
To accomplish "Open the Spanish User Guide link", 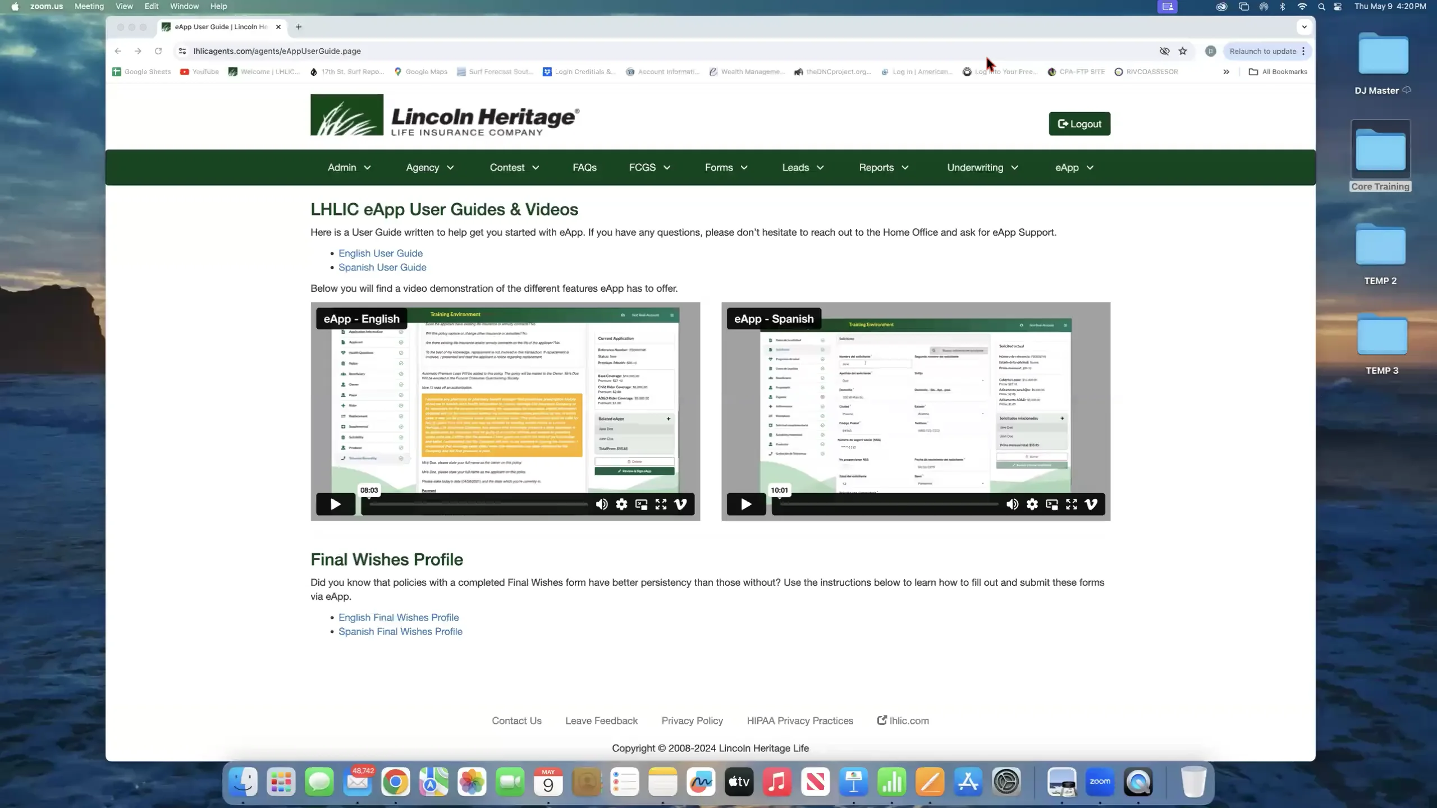I will [382, 267].
